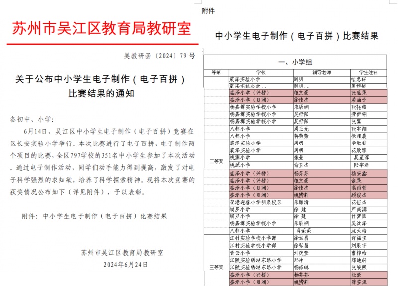Click 桃源小学 in 陆宇泽's row
The image size is (398, 286).
(240, 165)
